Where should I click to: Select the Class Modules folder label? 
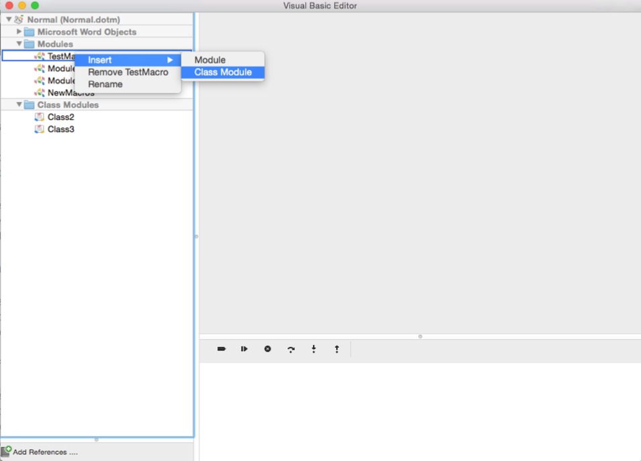click(68, 105)
